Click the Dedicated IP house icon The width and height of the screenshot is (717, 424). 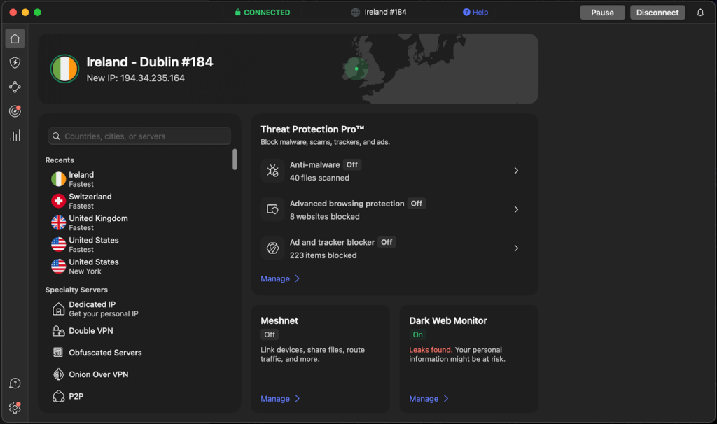tap(59, 309)
